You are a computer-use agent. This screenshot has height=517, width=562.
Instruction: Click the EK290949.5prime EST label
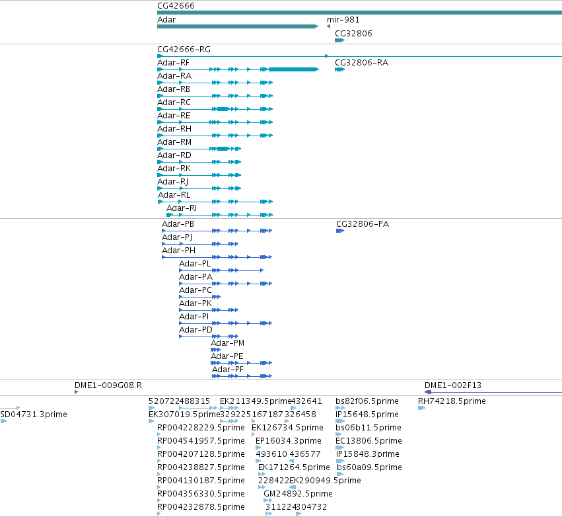pos(325,481)
